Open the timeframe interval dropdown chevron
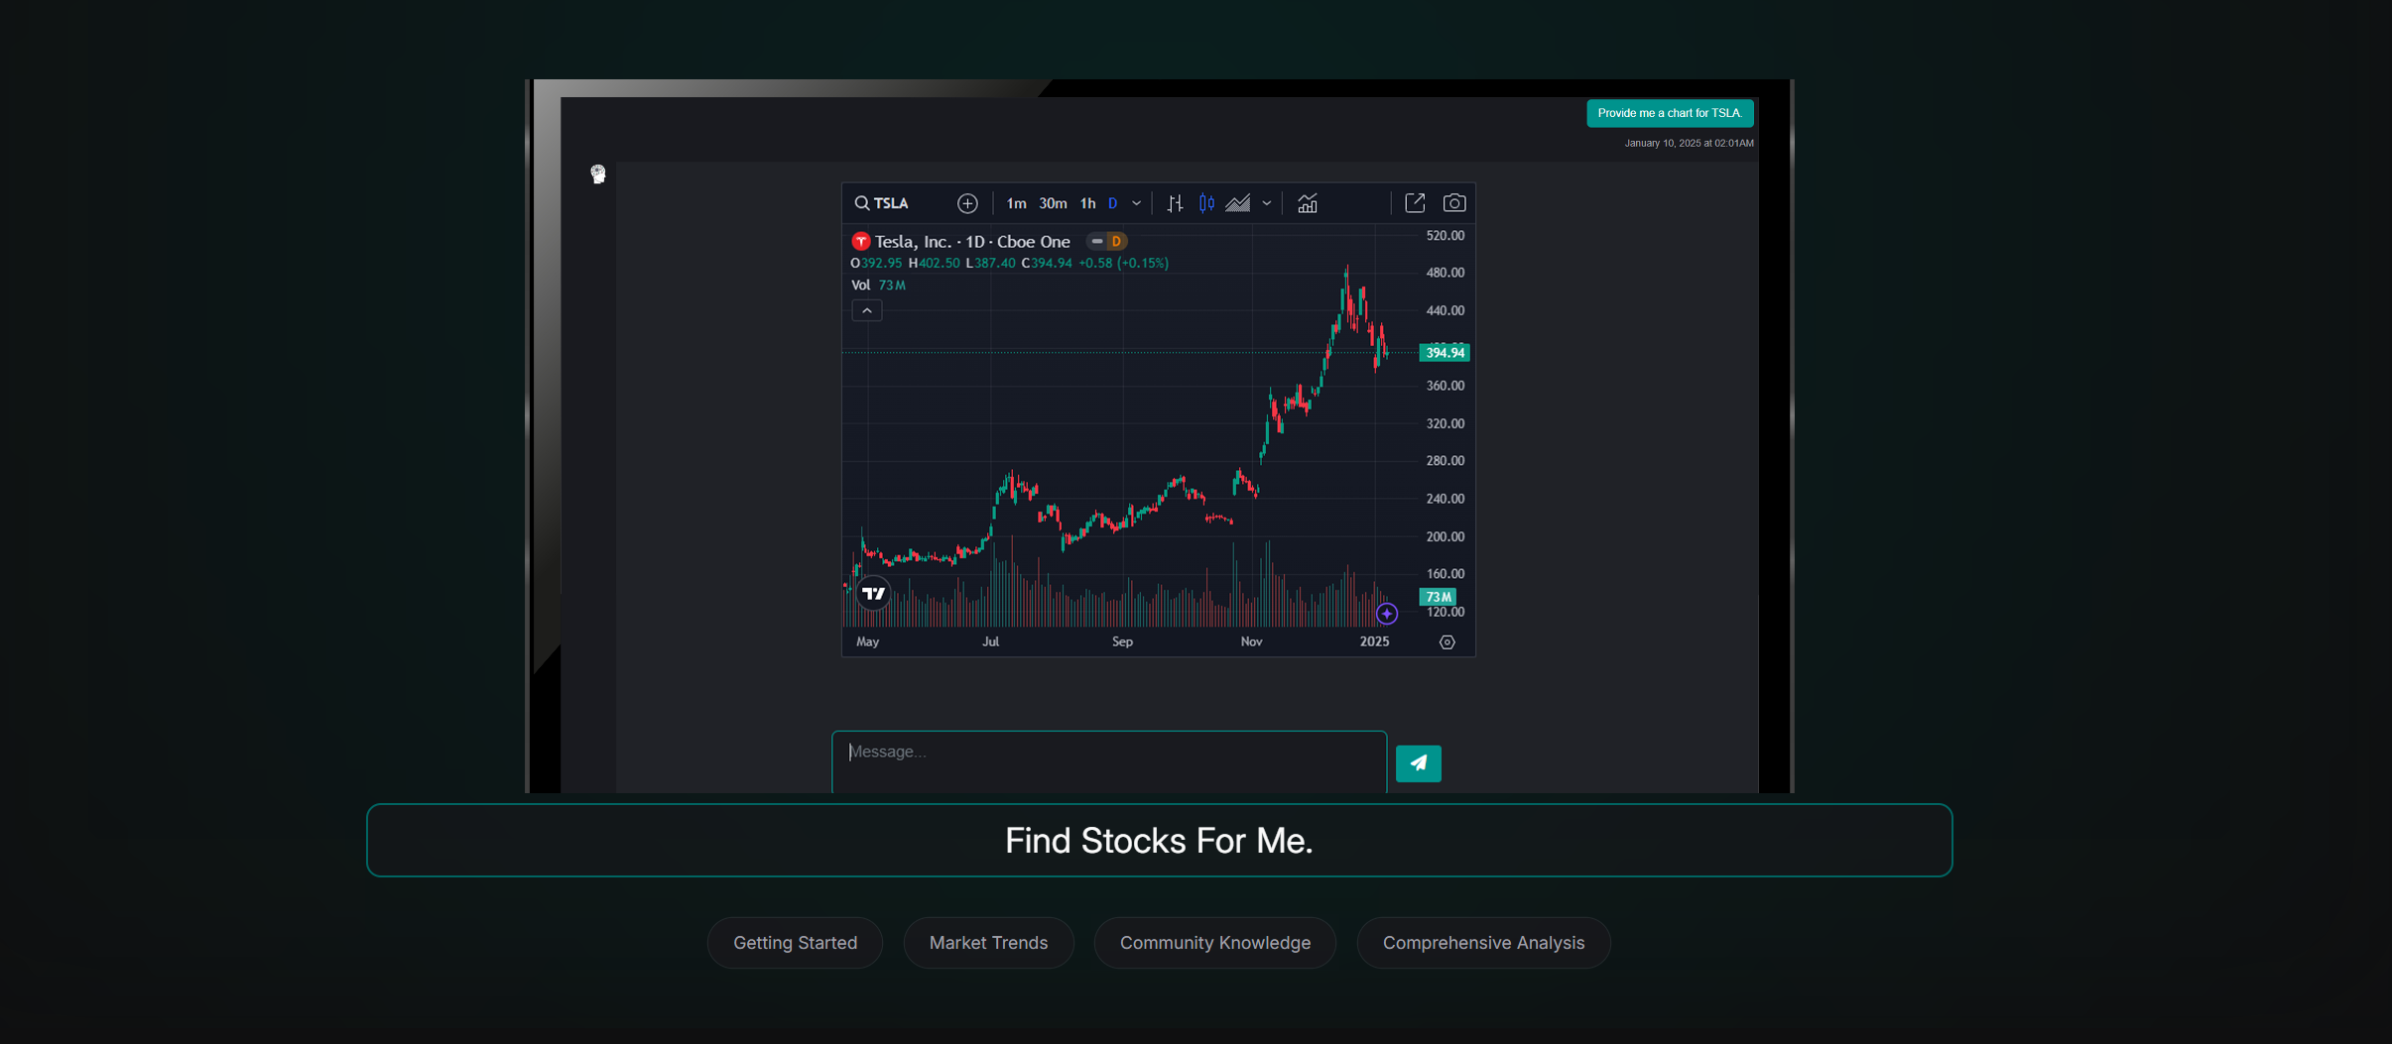2392x1044 pixels. (1135, 202)
